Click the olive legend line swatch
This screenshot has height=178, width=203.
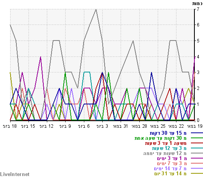tap(197, 173)
